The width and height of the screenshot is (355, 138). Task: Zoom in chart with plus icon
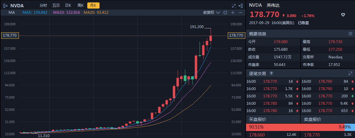(x=233, y=13)
